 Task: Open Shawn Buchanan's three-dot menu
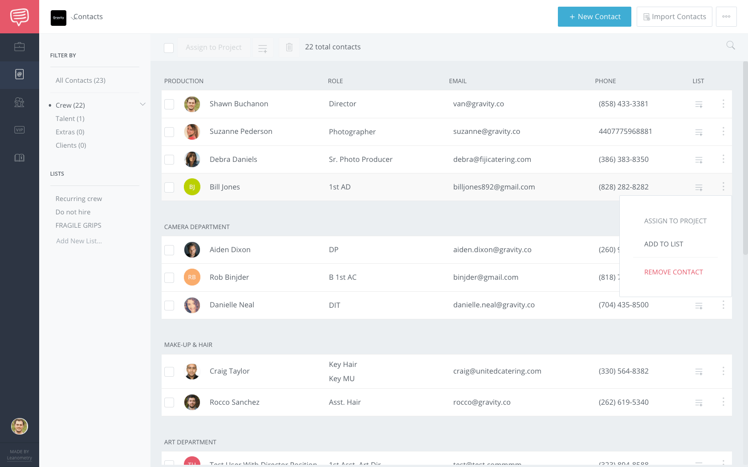tap(724, 104)
